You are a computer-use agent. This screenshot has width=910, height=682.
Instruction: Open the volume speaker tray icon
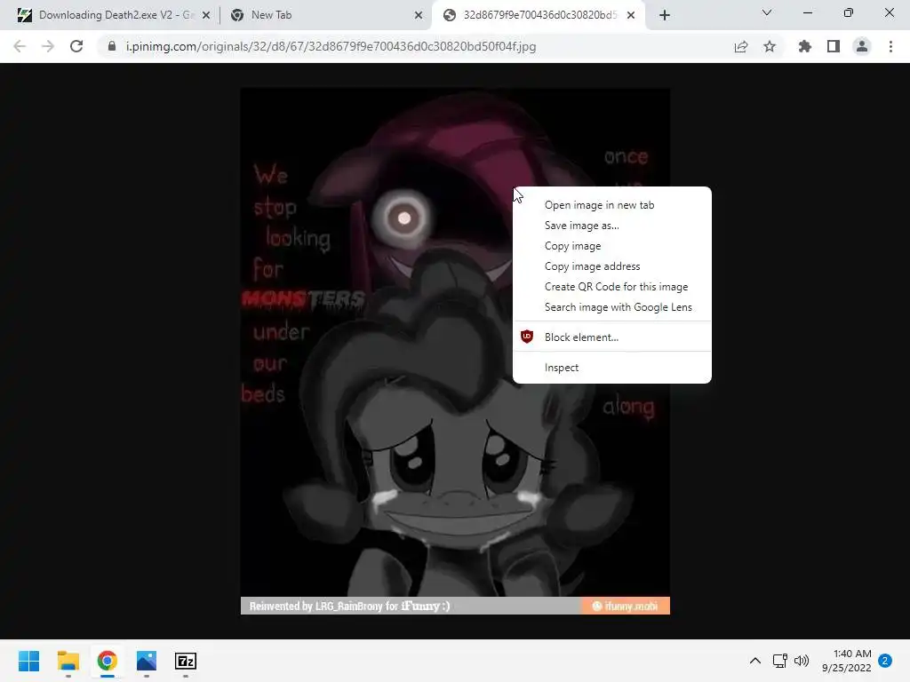tap(802, 661)
